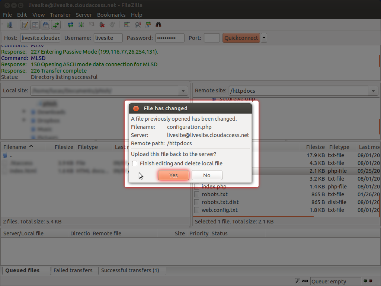
Task: Click the parent folder icon in local list
Action: (5, 156)
